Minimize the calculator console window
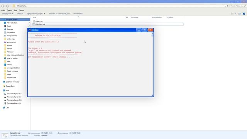Viewport: 247px width, 139px height. (x=139, y=30)
